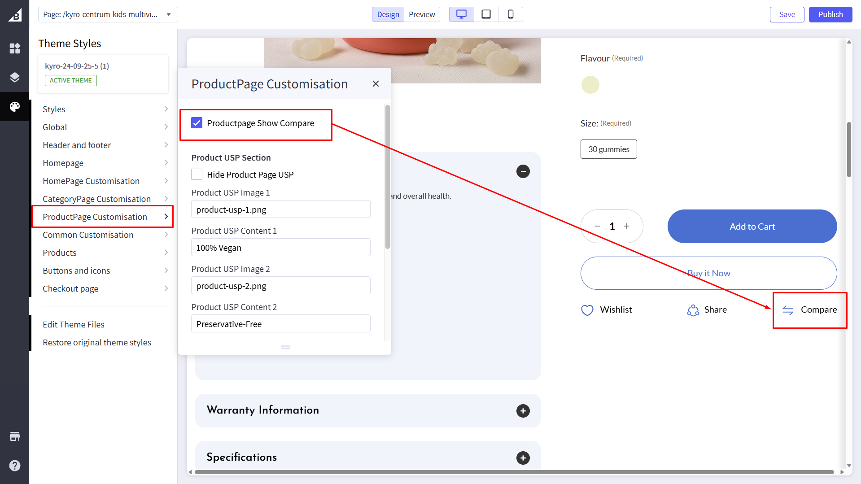Switch to desktop viewport icon

(x=461, y=14)
